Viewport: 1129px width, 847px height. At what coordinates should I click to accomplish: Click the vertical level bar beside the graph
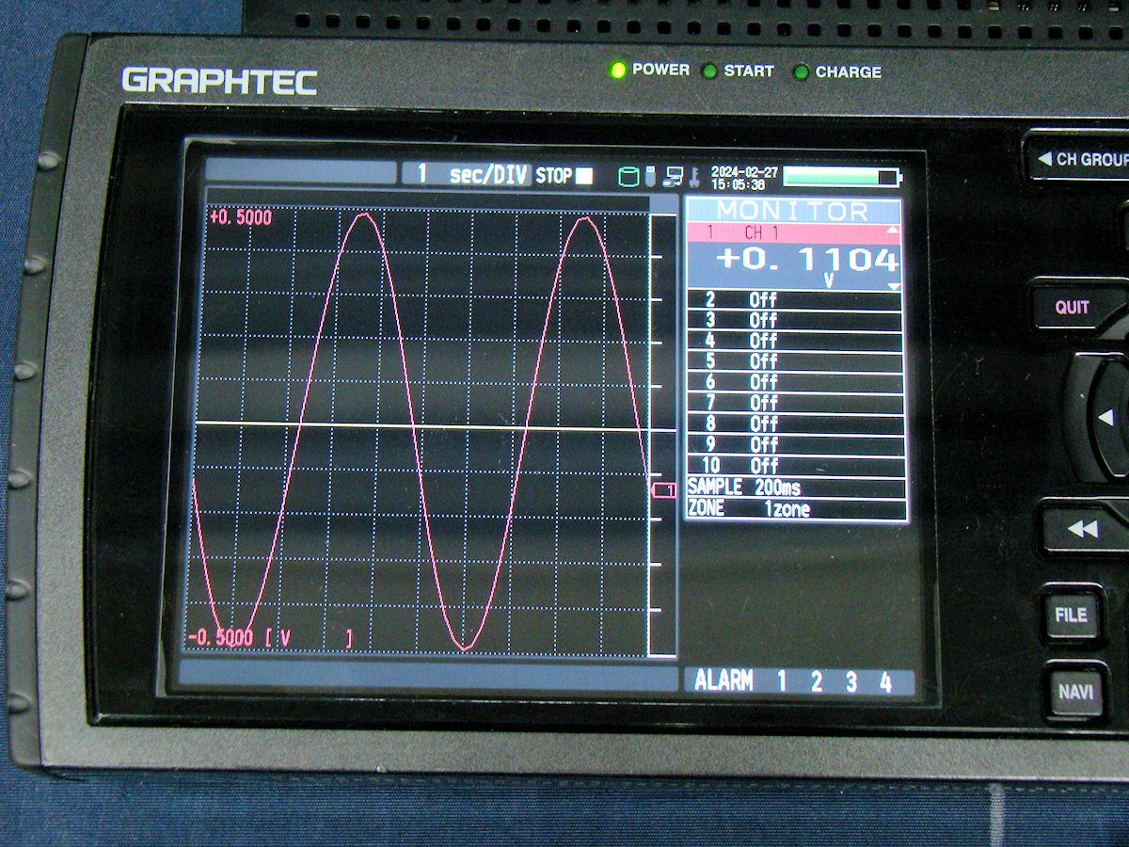pyautogui.click(x=662, y=435)
